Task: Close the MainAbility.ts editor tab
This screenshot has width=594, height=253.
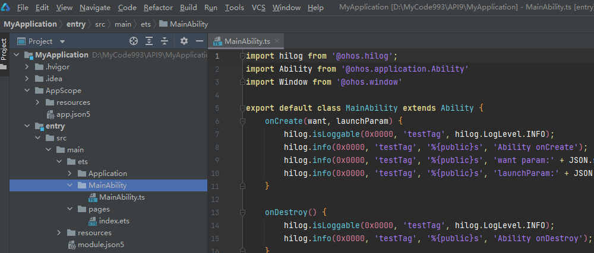Action: click(277, 41)
